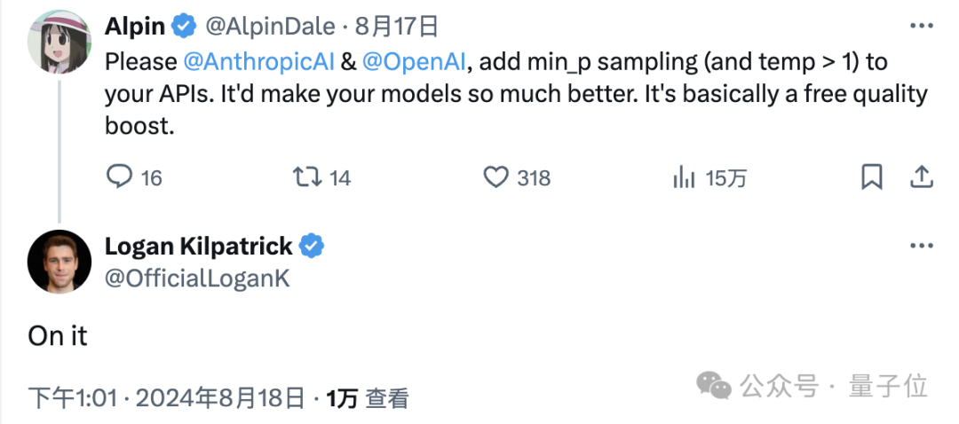
Task: Open Alpin's profile avatar
Action: (x=59, y=42)
